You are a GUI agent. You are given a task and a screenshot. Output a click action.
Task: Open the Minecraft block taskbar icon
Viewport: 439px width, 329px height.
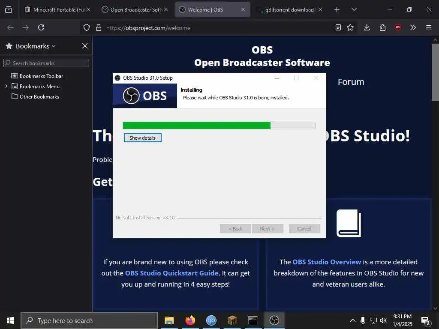coord(232,320)
